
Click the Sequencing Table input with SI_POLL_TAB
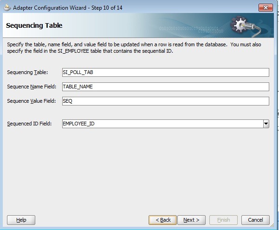click(x=165, y=72)
